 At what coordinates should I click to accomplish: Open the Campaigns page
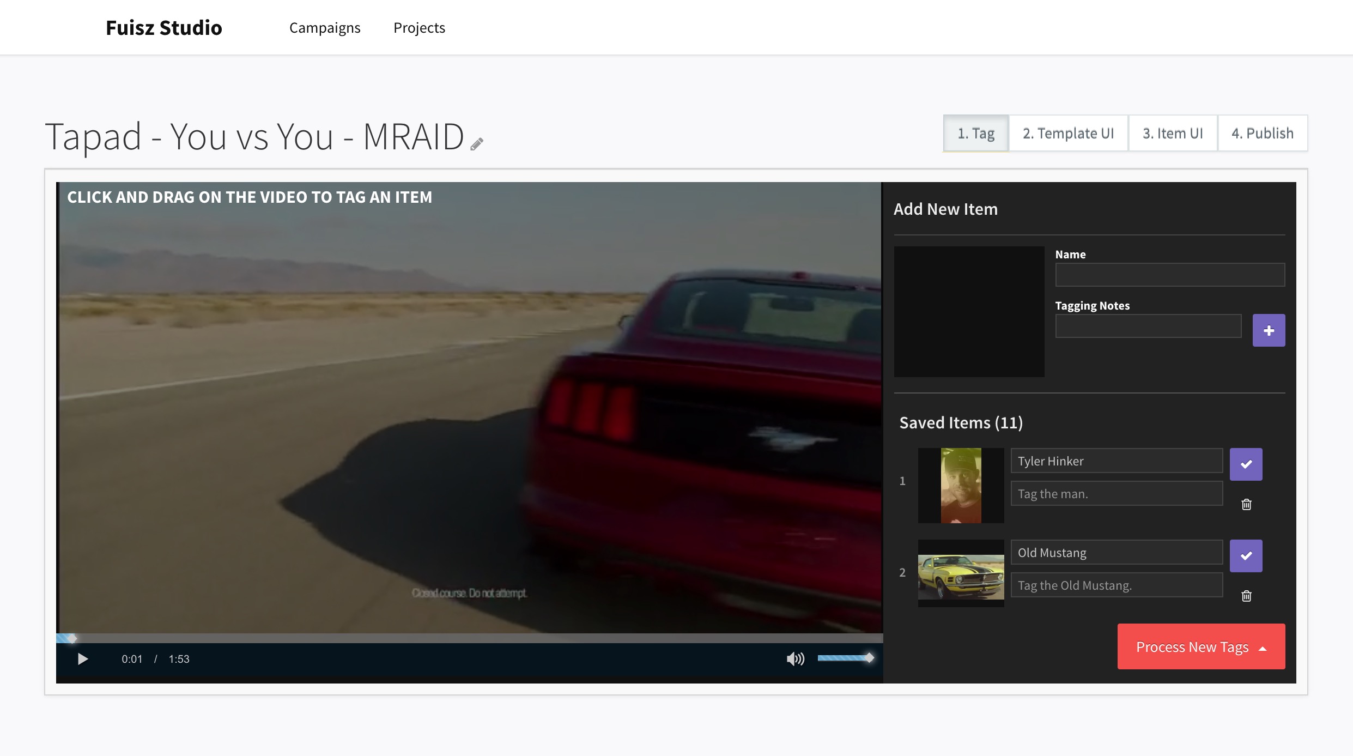325,28
